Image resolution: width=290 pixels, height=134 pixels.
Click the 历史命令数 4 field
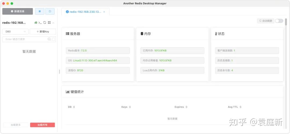tap(247, 70)
